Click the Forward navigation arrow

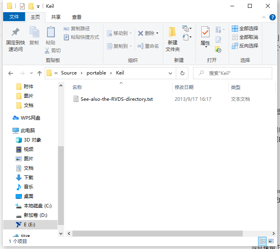click(x=22, y=73)
